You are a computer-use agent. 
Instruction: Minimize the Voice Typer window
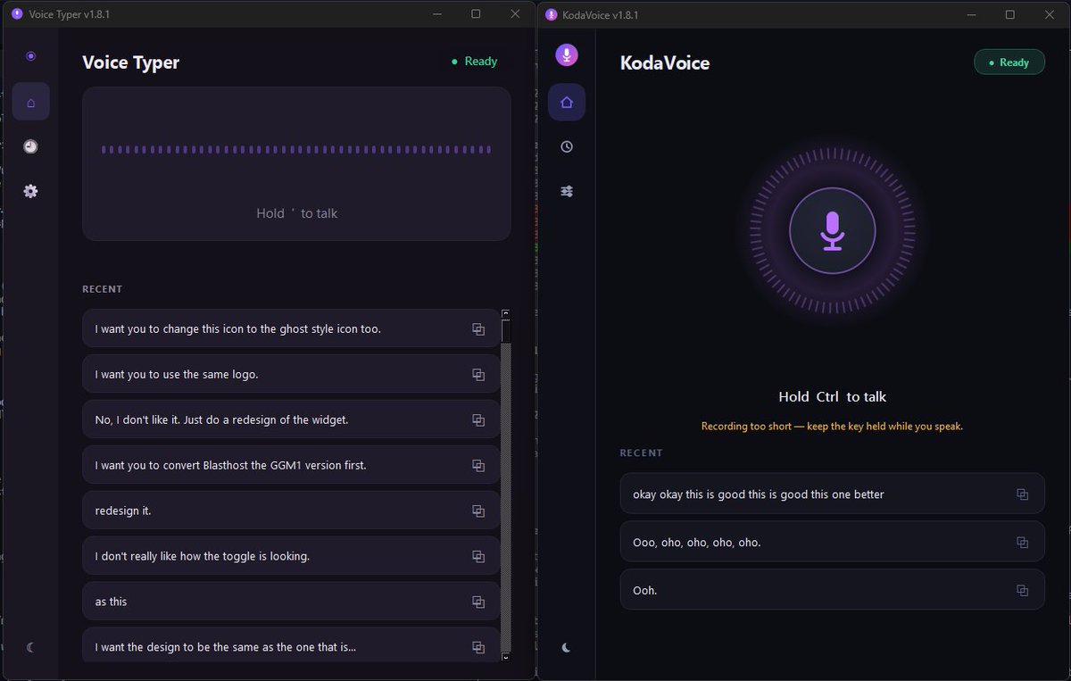coord(436,14)
